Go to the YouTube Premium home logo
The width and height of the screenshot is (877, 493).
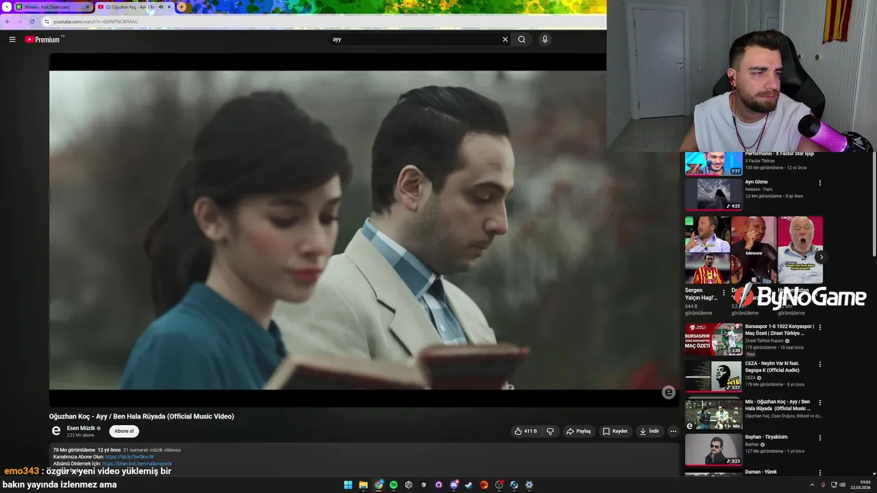pos(43,40)
